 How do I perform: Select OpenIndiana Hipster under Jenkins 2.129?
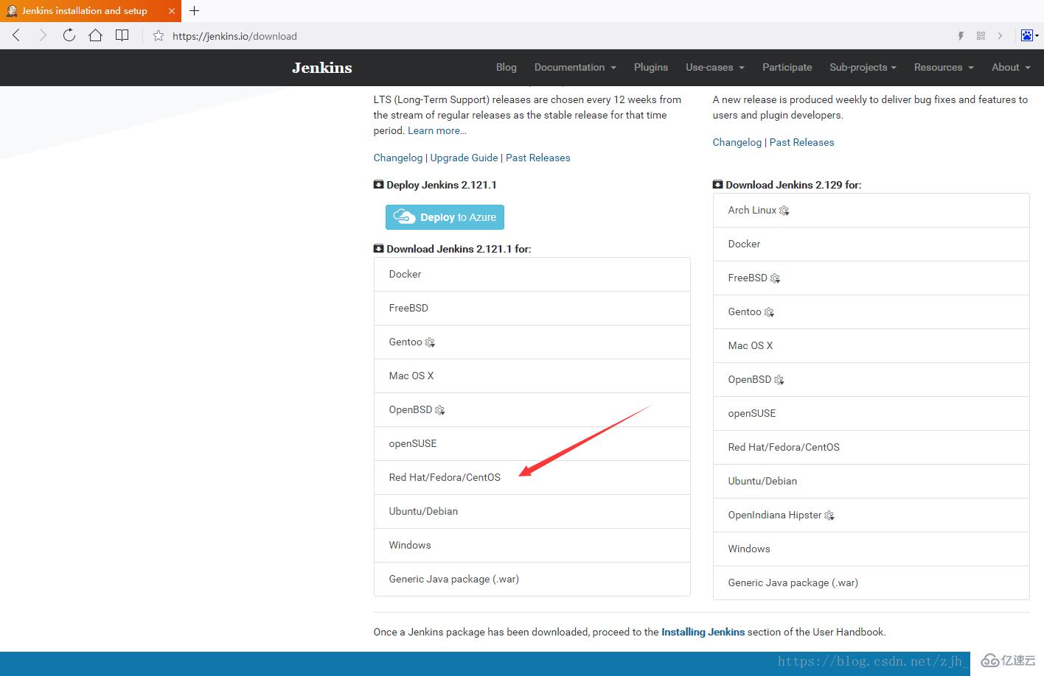point(871,515)
